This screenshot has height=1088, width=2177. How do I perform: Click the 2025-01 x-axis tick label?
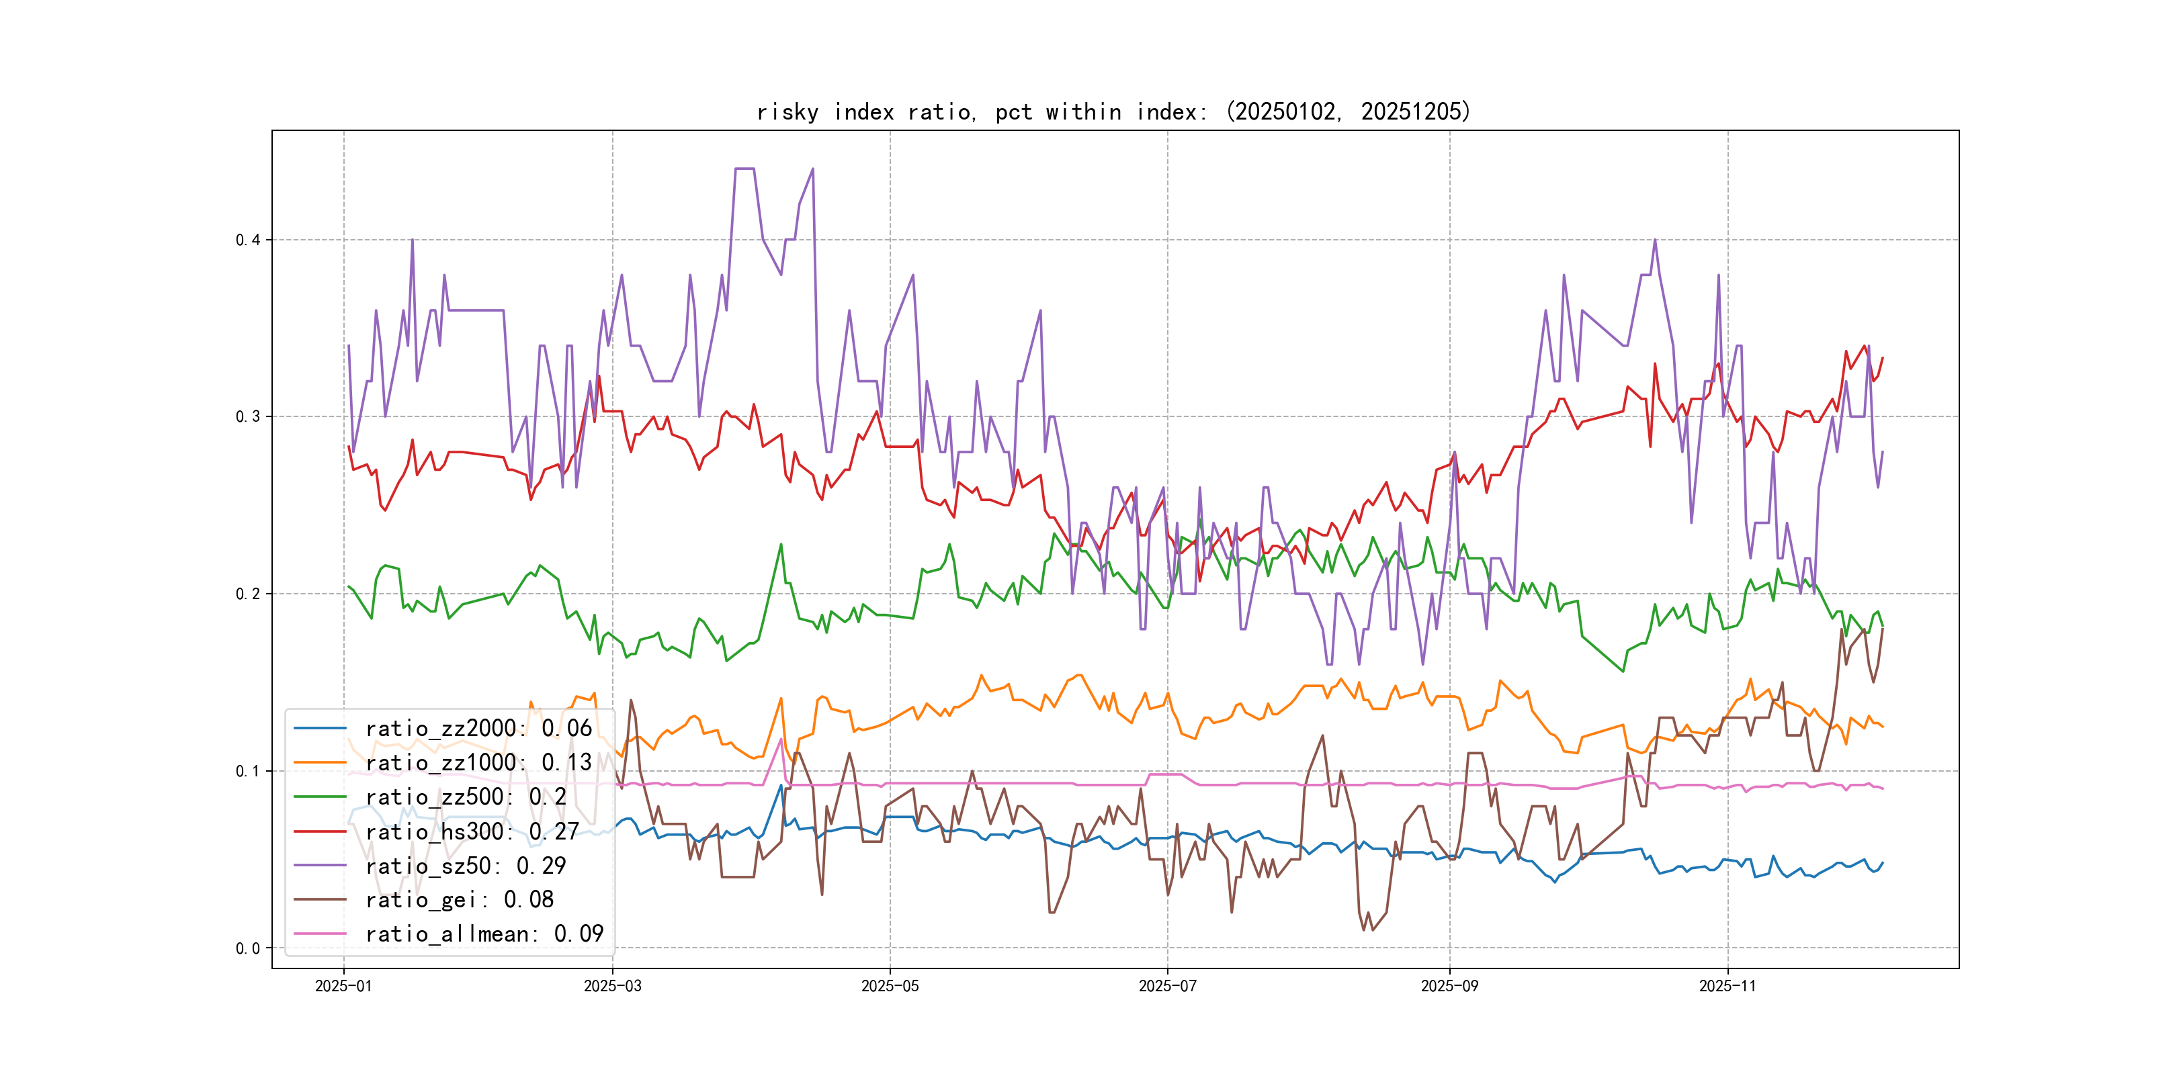[343, 987]
